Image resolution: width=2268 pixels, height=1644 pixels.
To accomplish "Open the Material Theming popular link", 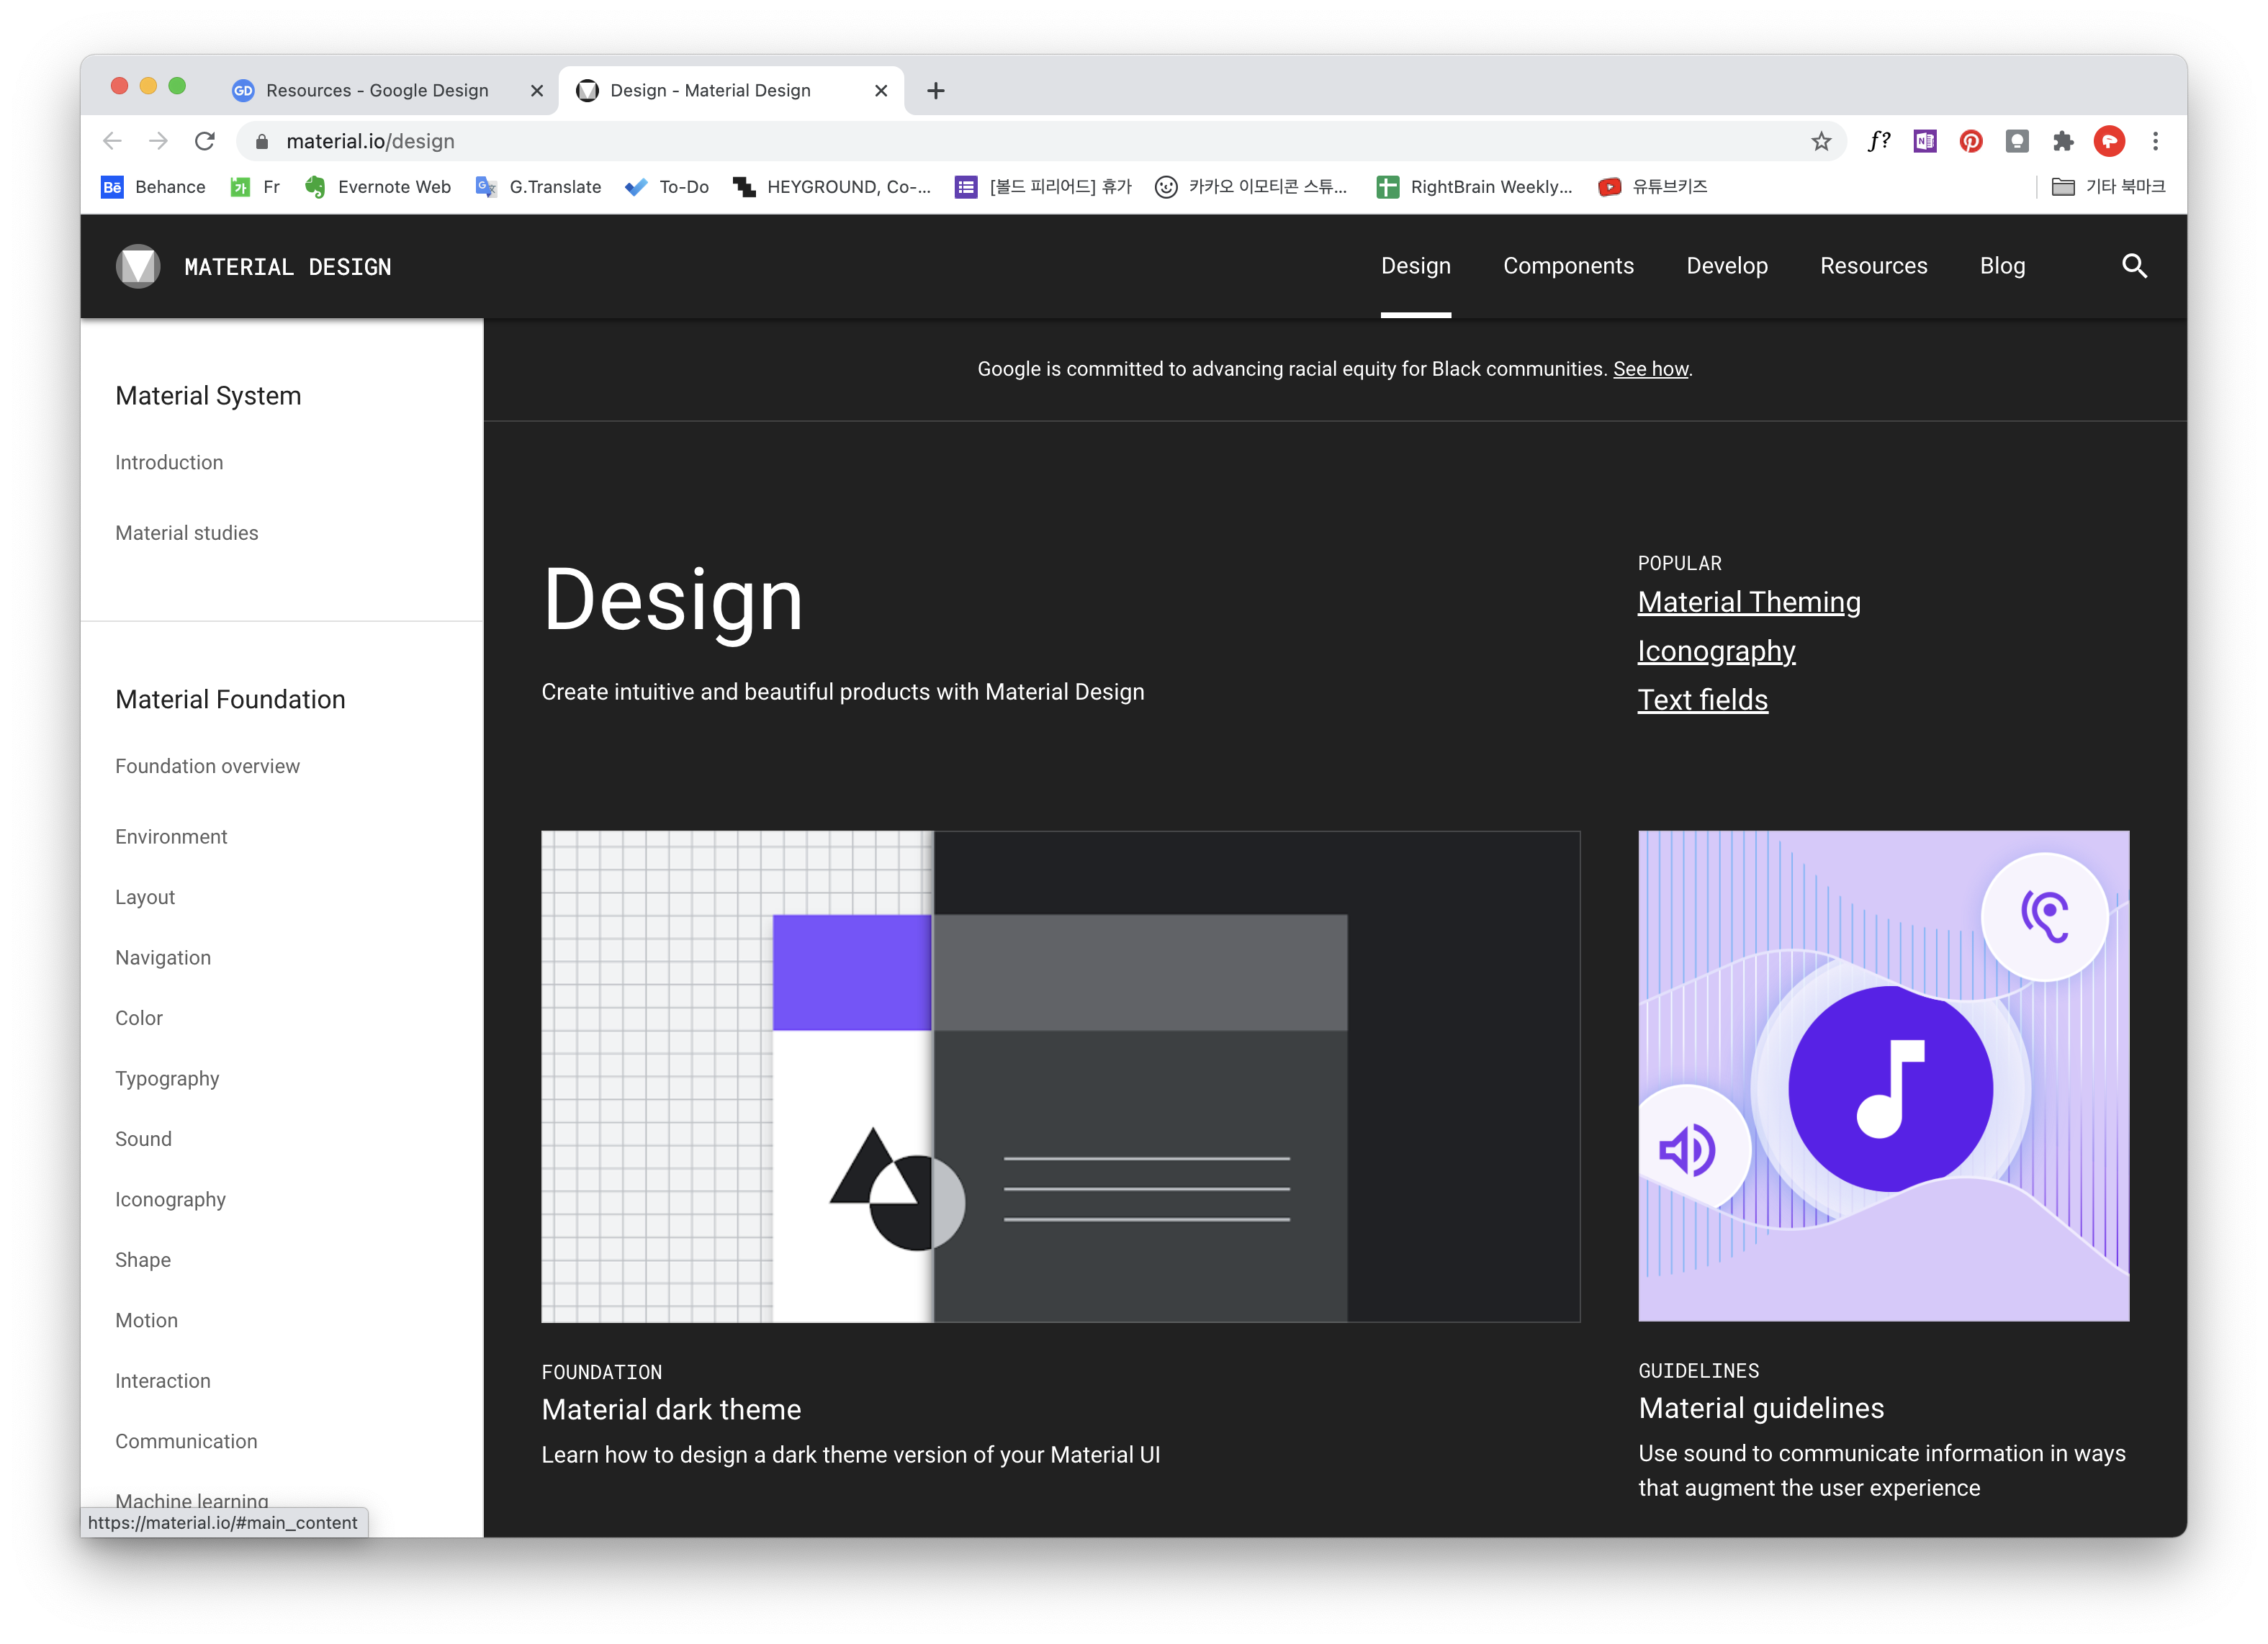I will (x=1748, y=602).
